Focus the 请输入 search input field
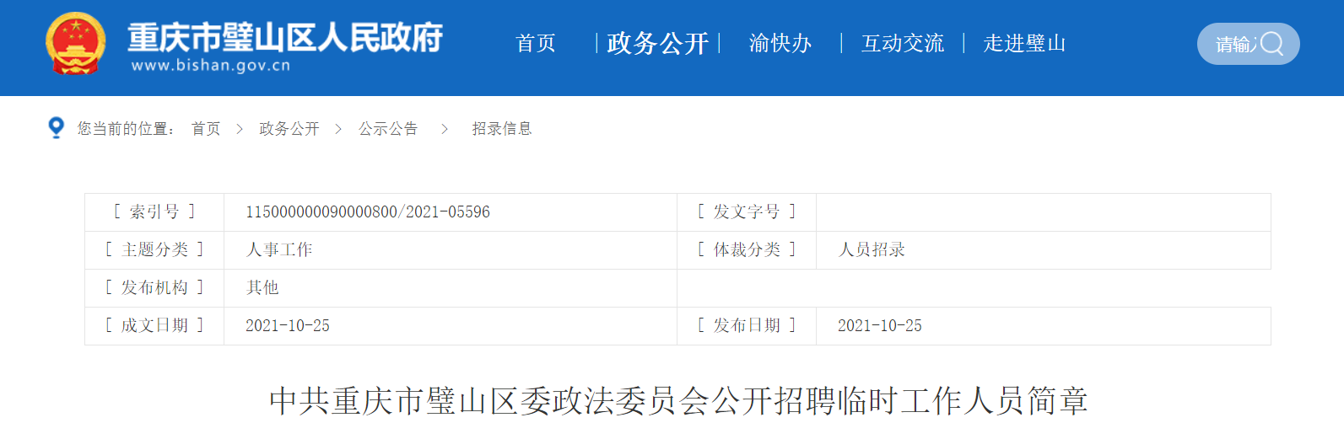 1248,44
